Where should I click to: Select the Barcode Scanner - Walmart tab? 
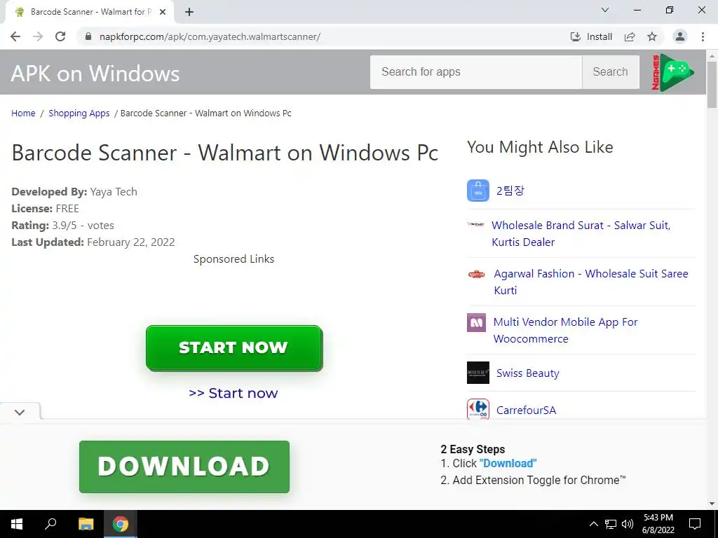click(x=89, y=13)
